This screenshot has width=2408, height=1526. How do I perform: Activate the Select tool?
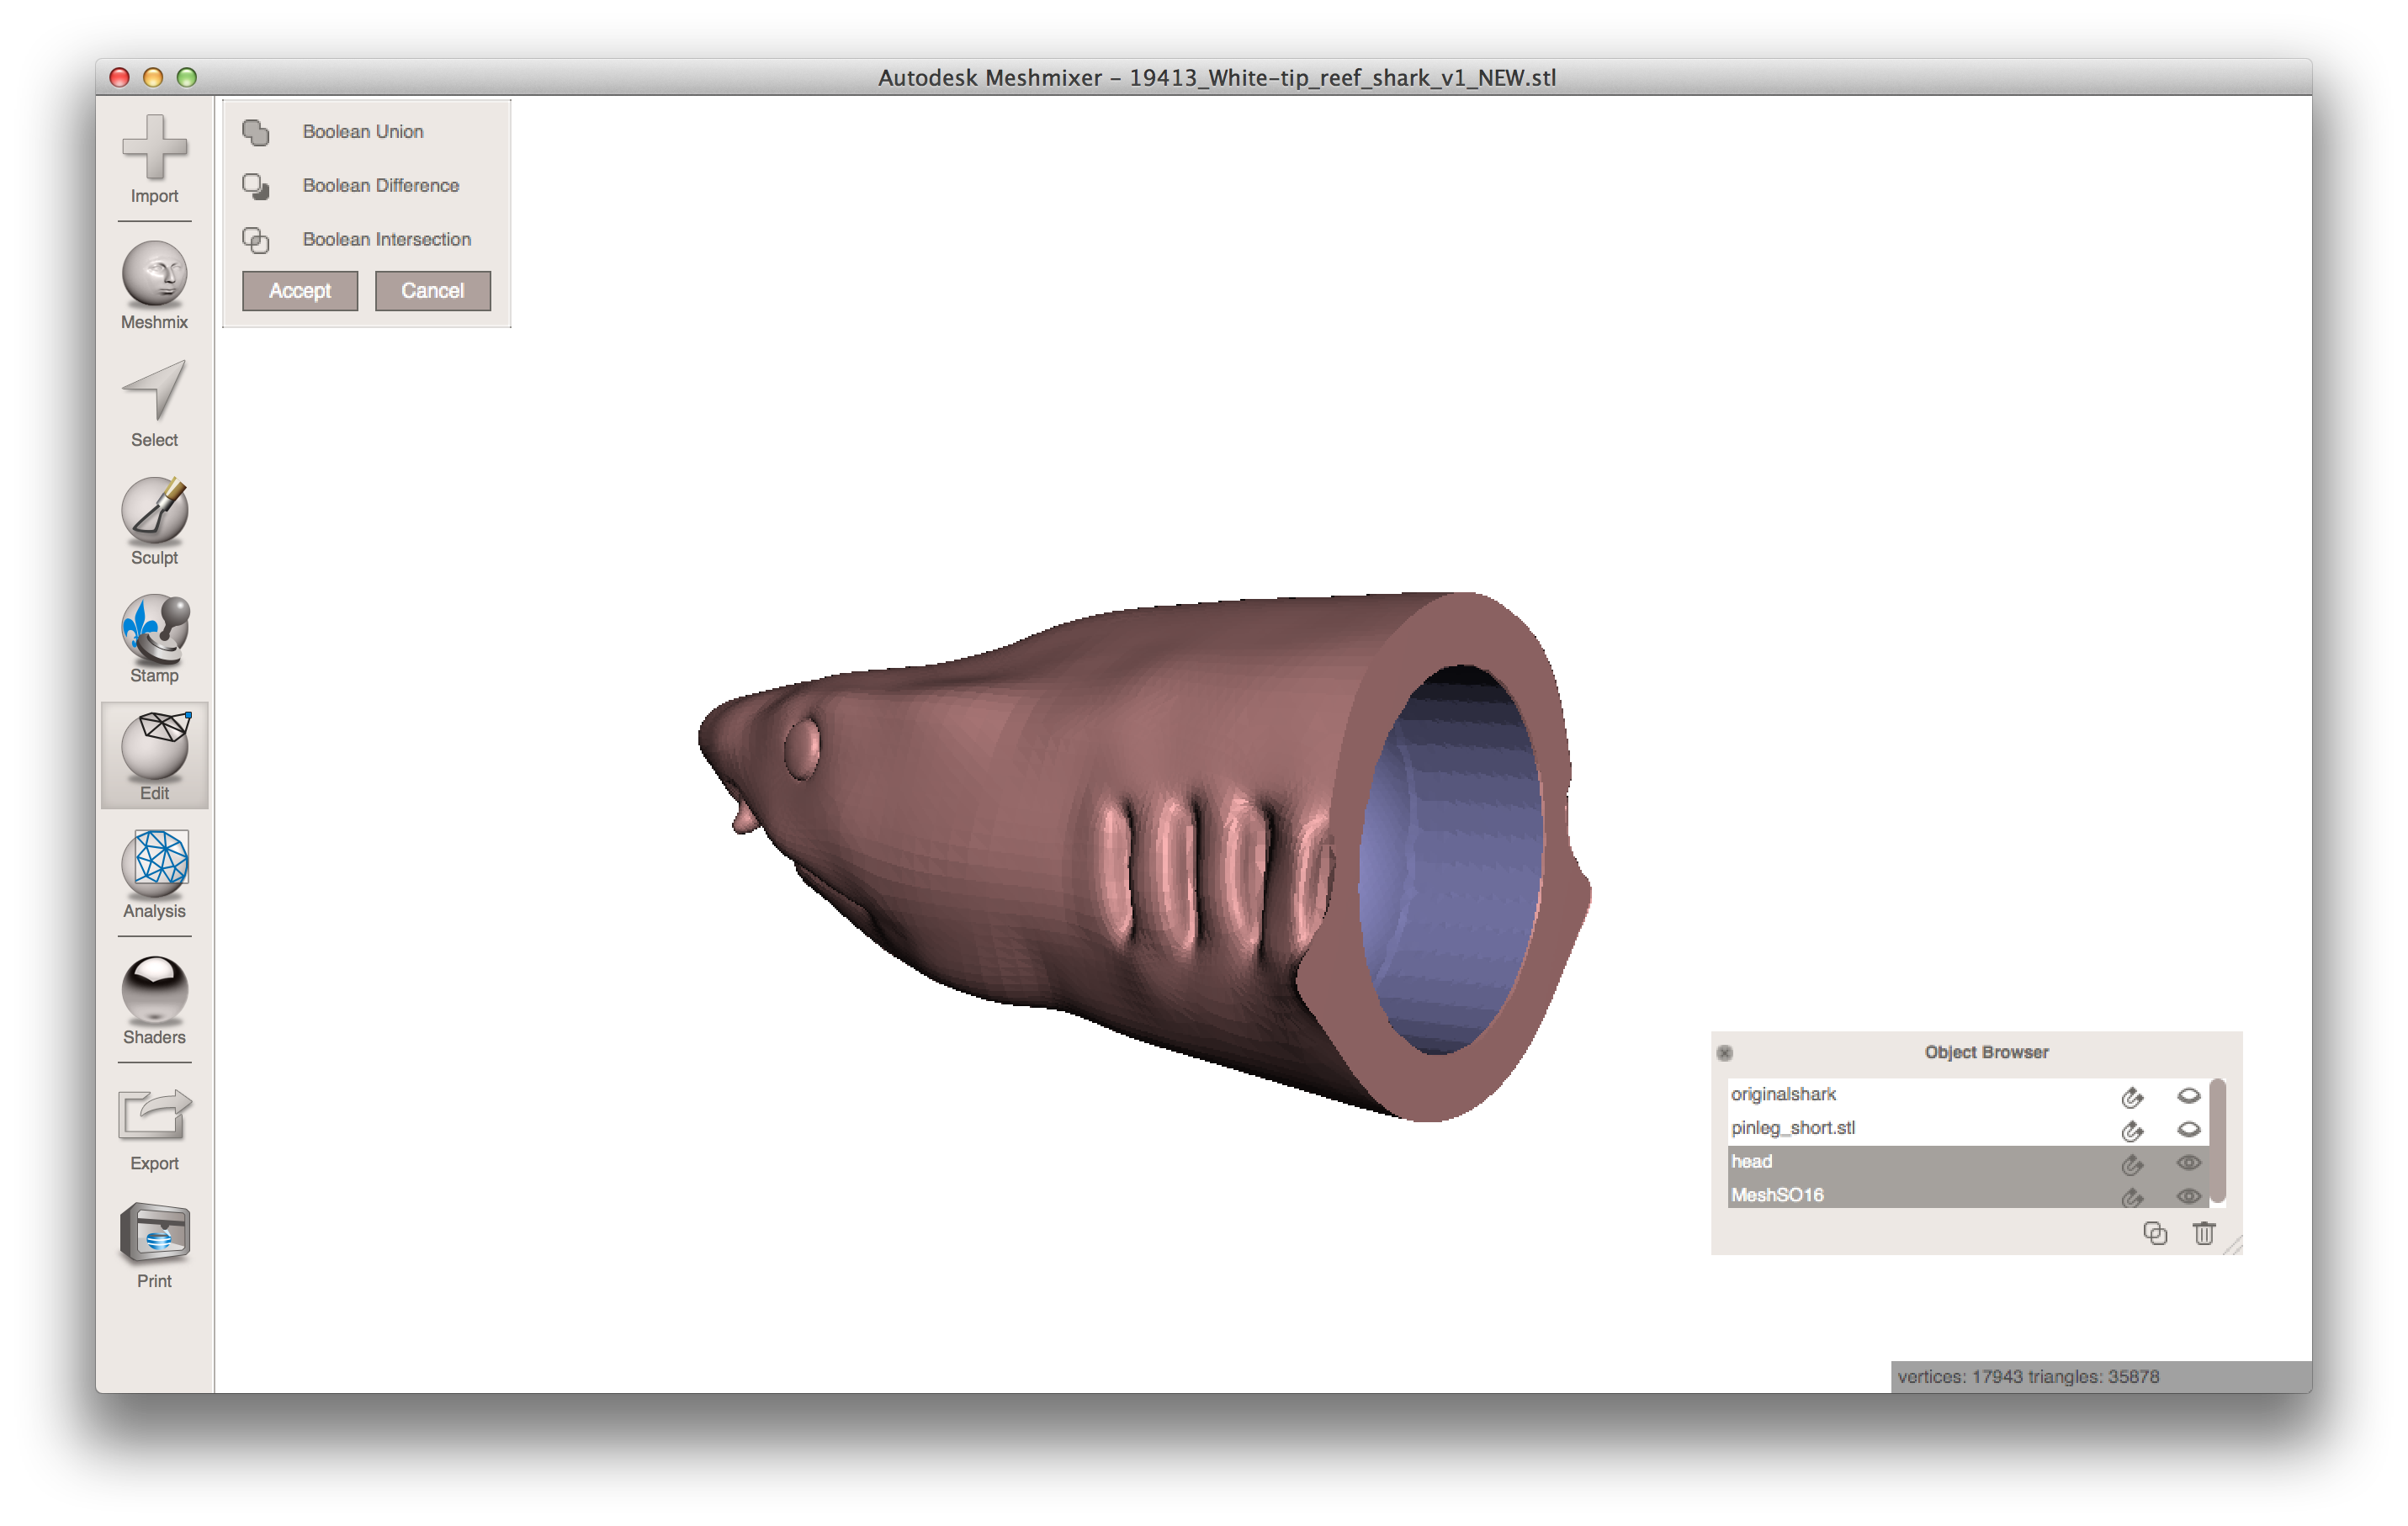coord(154,404)
